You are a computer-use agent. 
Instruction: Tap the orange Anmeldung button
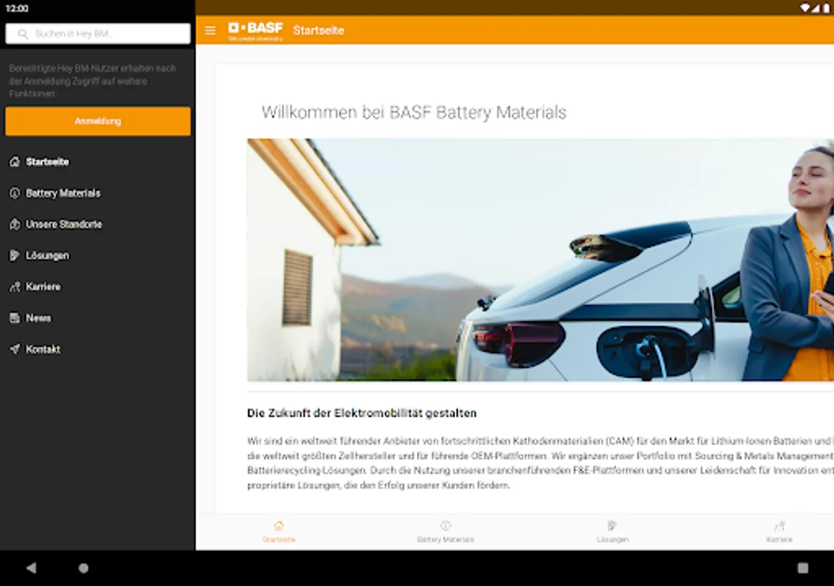[x=98, y=121]
